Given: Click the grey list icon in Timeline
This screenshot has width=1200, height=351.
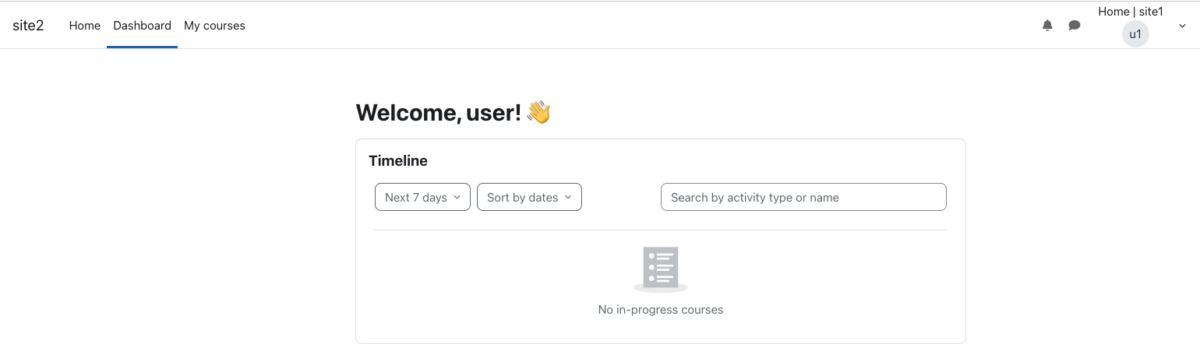Looking at the screenshot, I should (x=661, y=269).
